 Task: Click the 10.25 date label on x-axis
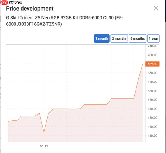[43, 146]
